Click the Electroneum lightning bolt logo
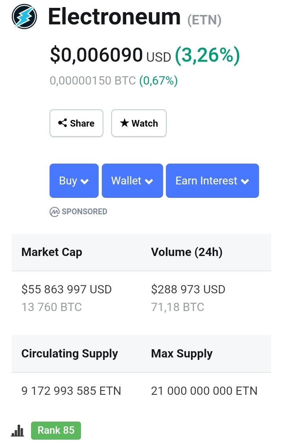Image resolution: width=283 pixels, height=442 pixels. [x=24, y=17]
